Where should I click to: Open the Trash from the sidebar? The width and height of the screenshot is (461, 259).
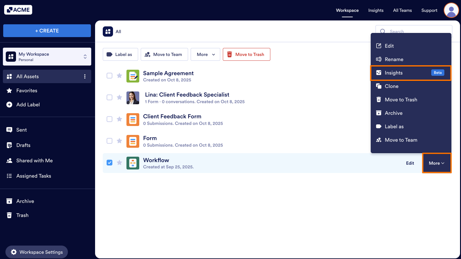(22, 215)
